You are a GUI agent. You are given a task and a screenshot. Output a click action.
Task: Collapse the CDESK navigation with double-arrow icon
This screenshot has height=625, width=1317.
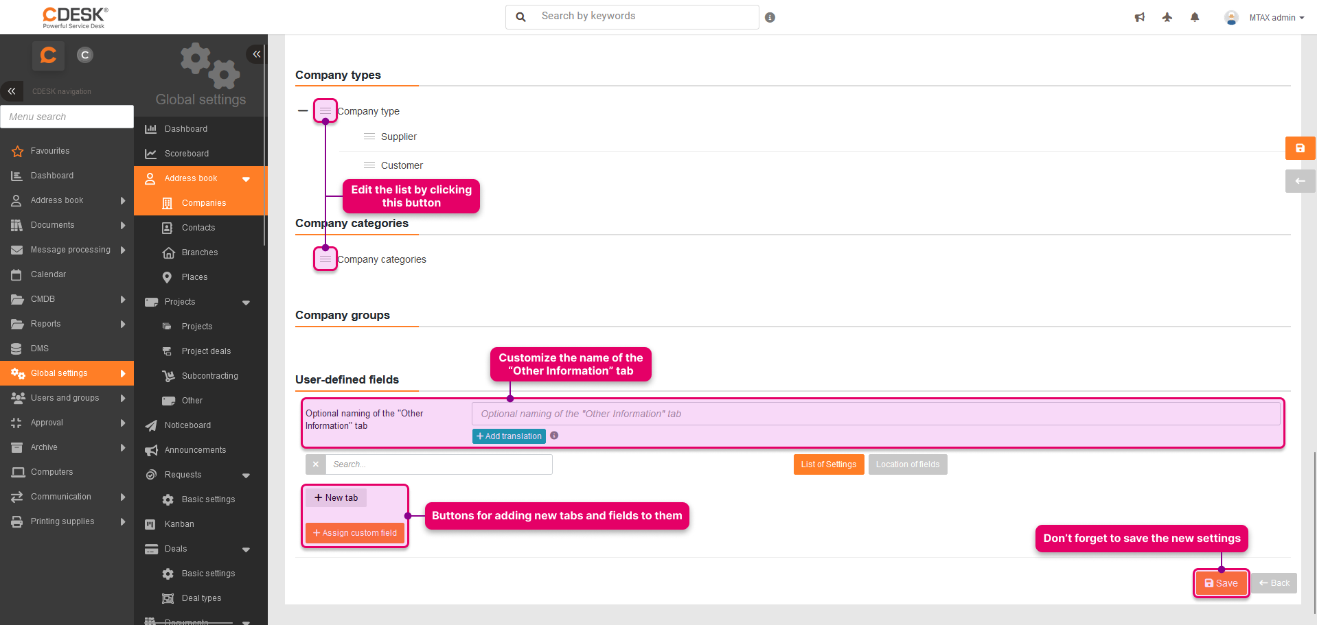12,91
